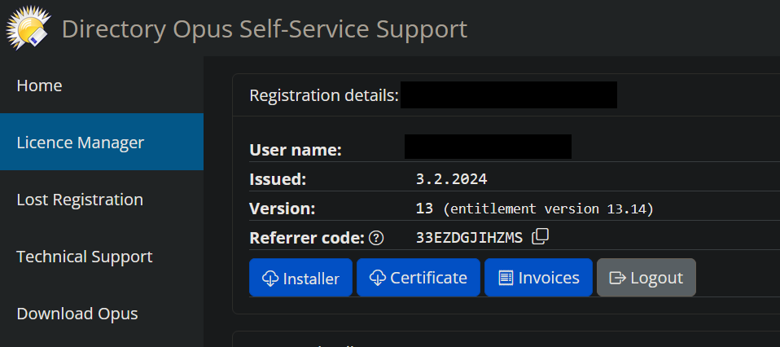Click the referrer code 33EZDGJIHZMS

coord(469,239)
